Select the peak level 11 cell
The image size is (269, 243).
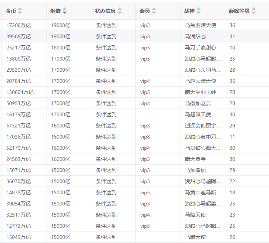pos(232,137)
